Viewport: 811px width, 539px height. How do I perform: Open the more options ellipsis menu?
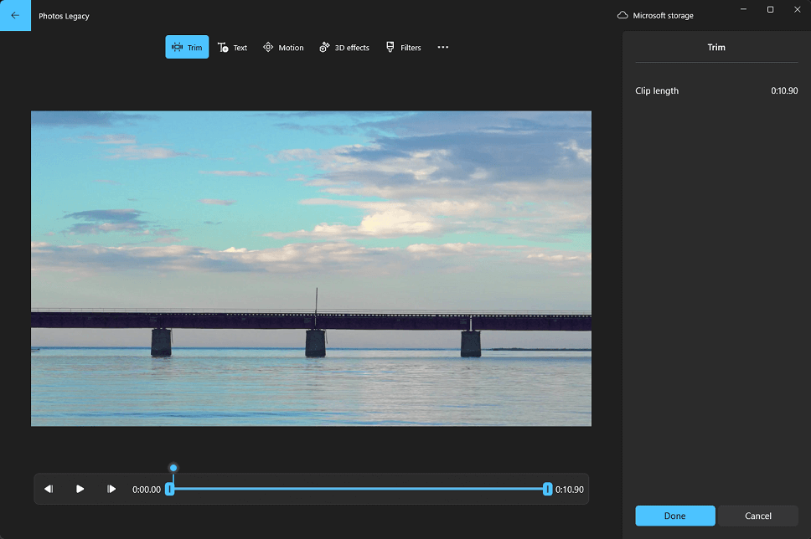[442, 47]
